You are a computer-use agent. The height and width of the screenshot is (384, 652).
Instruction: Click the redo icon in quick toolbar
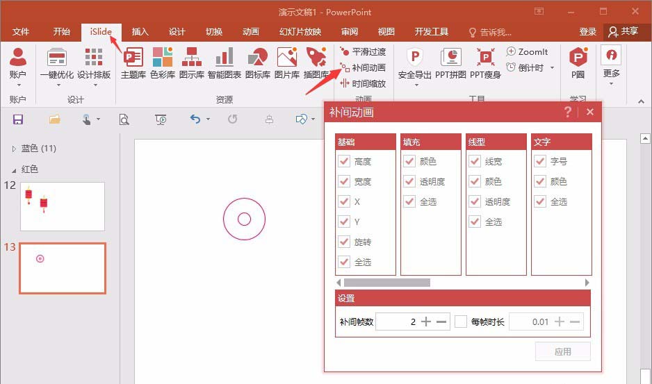(232, 119)
